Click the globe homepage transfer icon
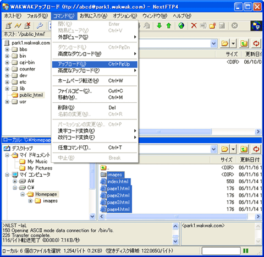This screenshot has width=264, height=257. click(181, 26)
